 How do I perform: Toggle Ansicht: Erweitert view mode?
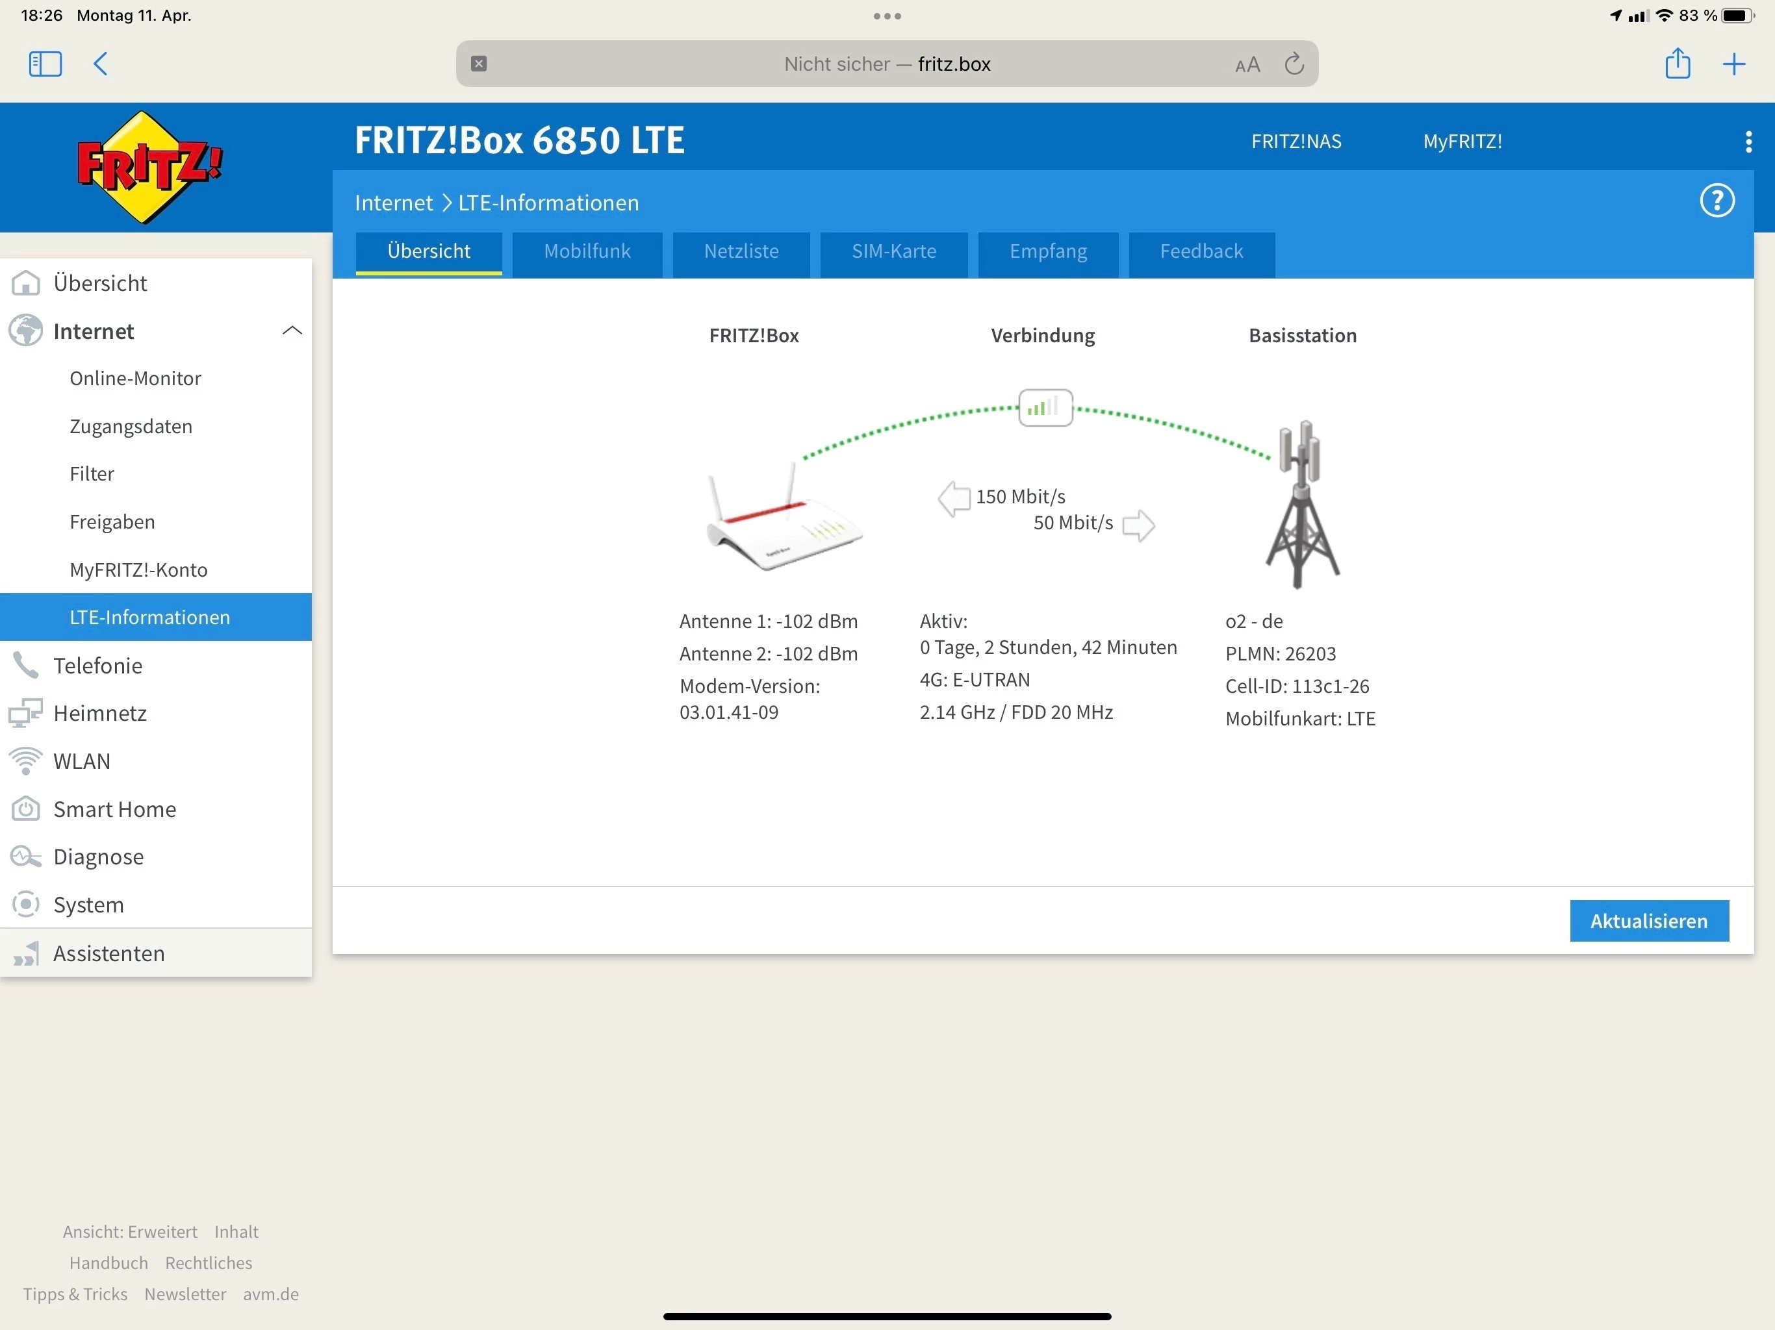pos(130,1231)
